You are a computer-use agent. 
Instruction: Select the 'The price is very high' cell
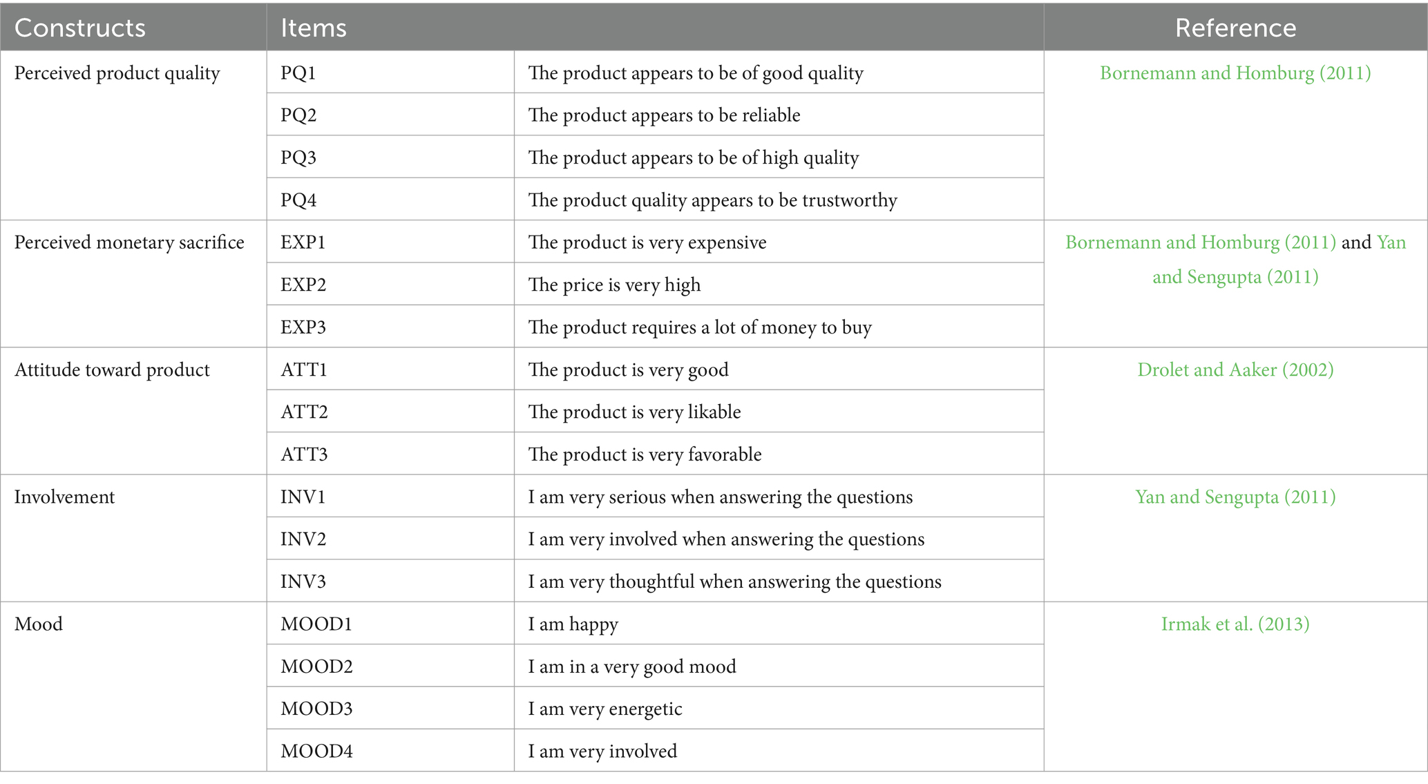779,284
